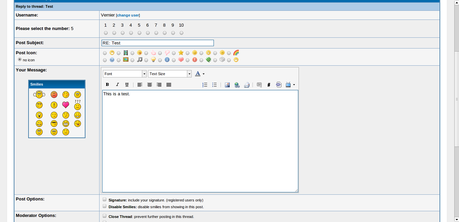Click the 'change user' link
The height and width of the screenshot is (222, 459).
[128, 15]
